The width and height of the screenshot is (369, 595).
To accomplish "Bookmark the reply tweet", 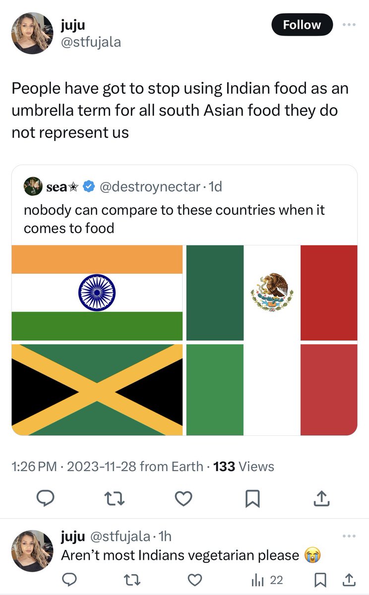I will click(x=320, y=579).
